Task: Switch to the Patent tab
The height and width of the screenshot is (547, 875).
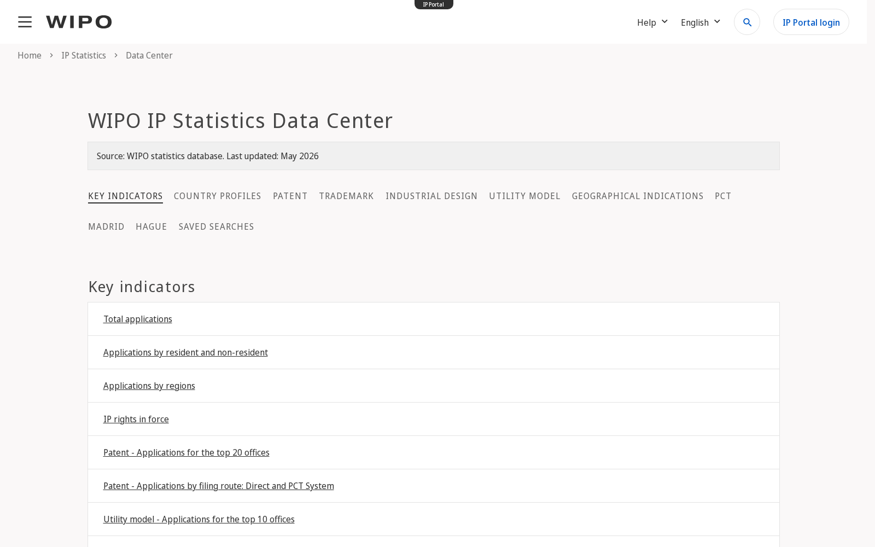Action: tap(290, 196)
